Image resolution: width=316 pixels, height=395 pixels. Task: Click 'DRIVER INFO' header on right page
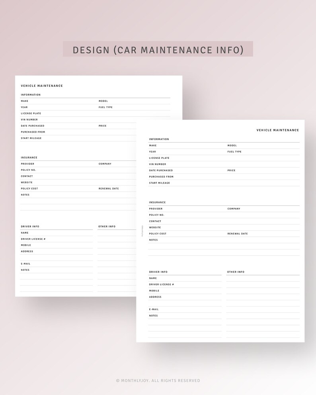coord(158,272)
